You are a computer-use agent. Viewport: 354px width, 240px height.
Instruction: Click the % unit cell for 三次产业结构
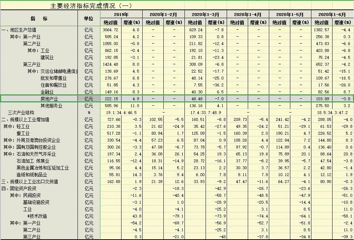point(89,113)
